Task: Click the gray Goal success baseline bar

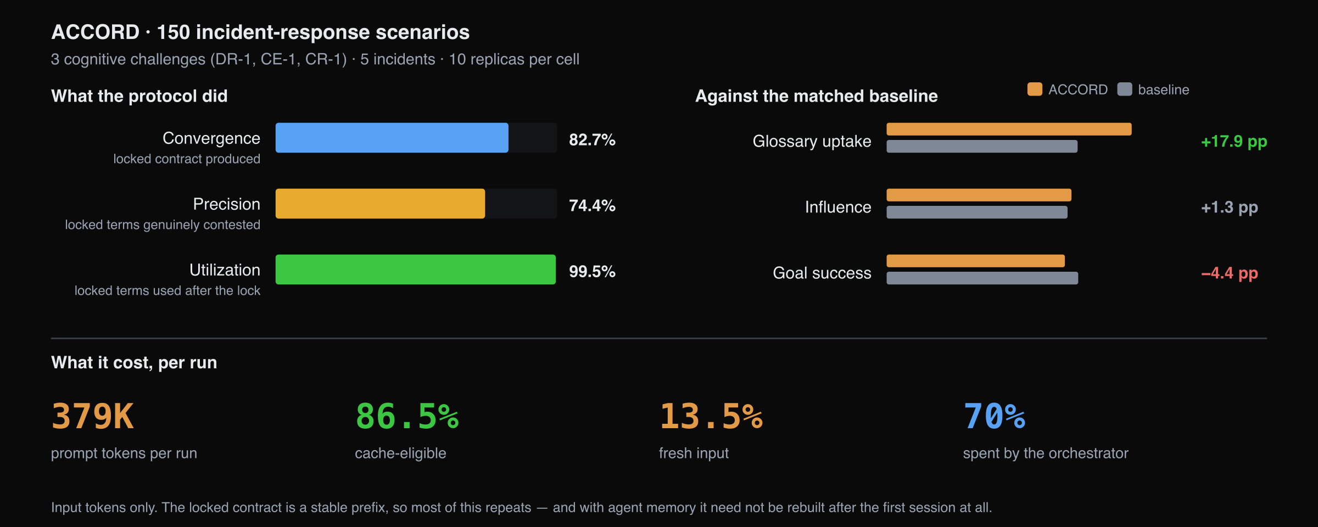Action: (x=982, y=278)
